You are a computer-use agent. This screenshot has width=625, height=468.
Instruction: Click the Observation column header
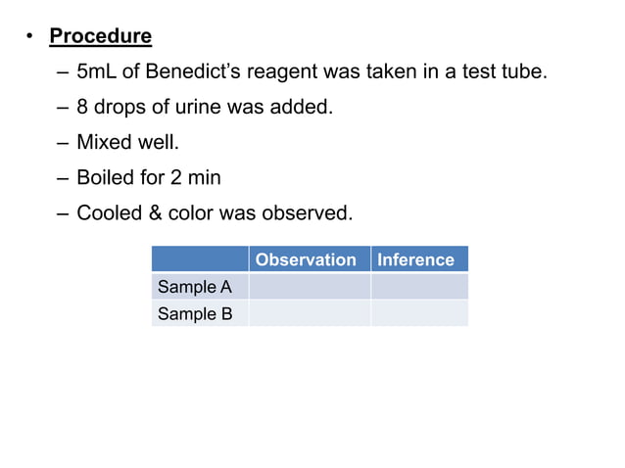[310, 259]
